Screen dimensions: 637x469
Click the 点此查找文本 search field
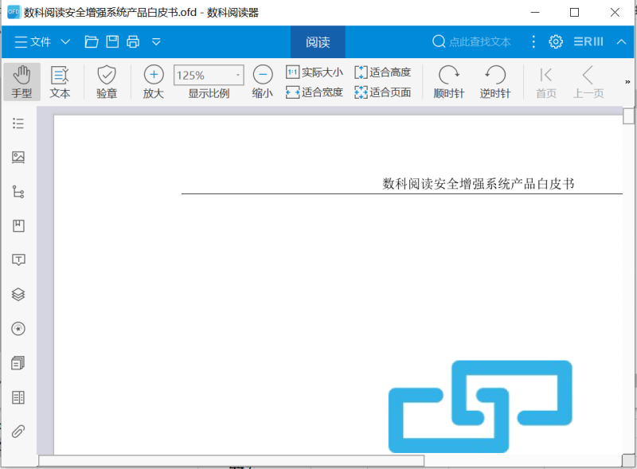pyautogui.click(x=471, y=42)
